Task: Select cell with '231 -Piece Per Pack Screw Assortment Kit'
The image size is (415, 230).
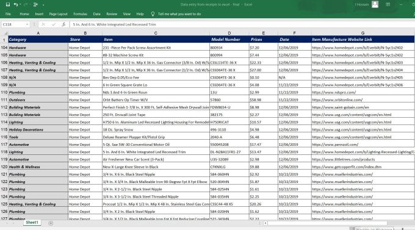Action: pos(156,48)
